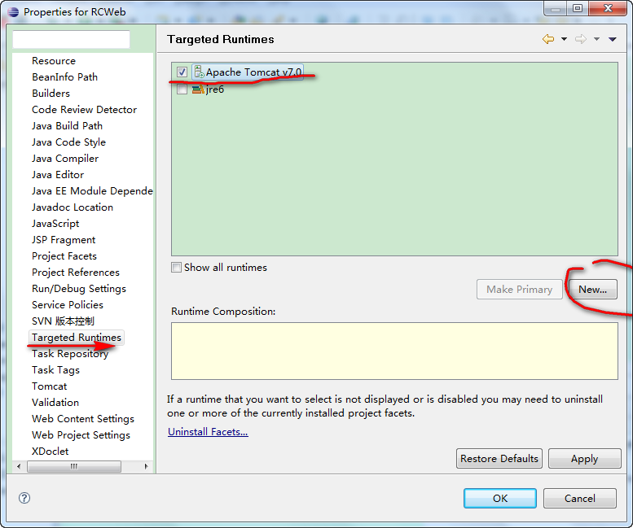Screen dimensions: 633x528
Task: Click the jre6 runtime library icon
Action: [x=198, y=89]
